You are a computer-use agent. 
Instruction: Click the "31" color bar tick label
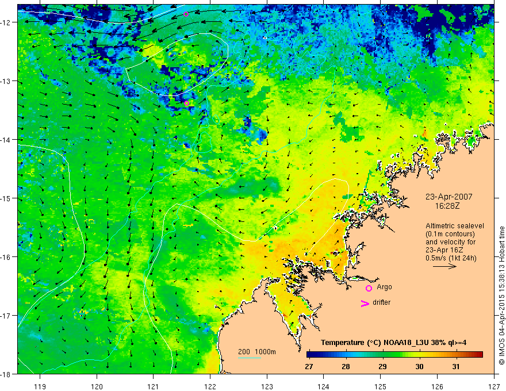coord(455,366)
